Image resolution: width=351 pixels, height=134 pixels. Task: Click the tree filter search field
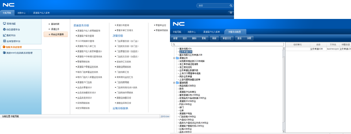click(x=227, y=44)
